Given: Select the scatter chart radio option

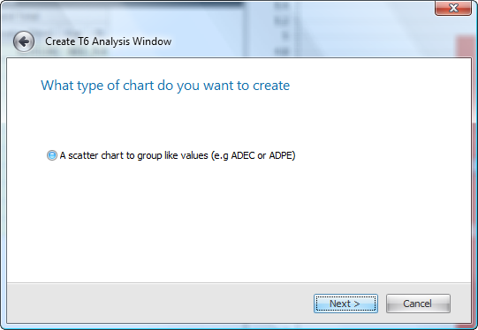Looking at the screenshot, I should tap(52, 155).
